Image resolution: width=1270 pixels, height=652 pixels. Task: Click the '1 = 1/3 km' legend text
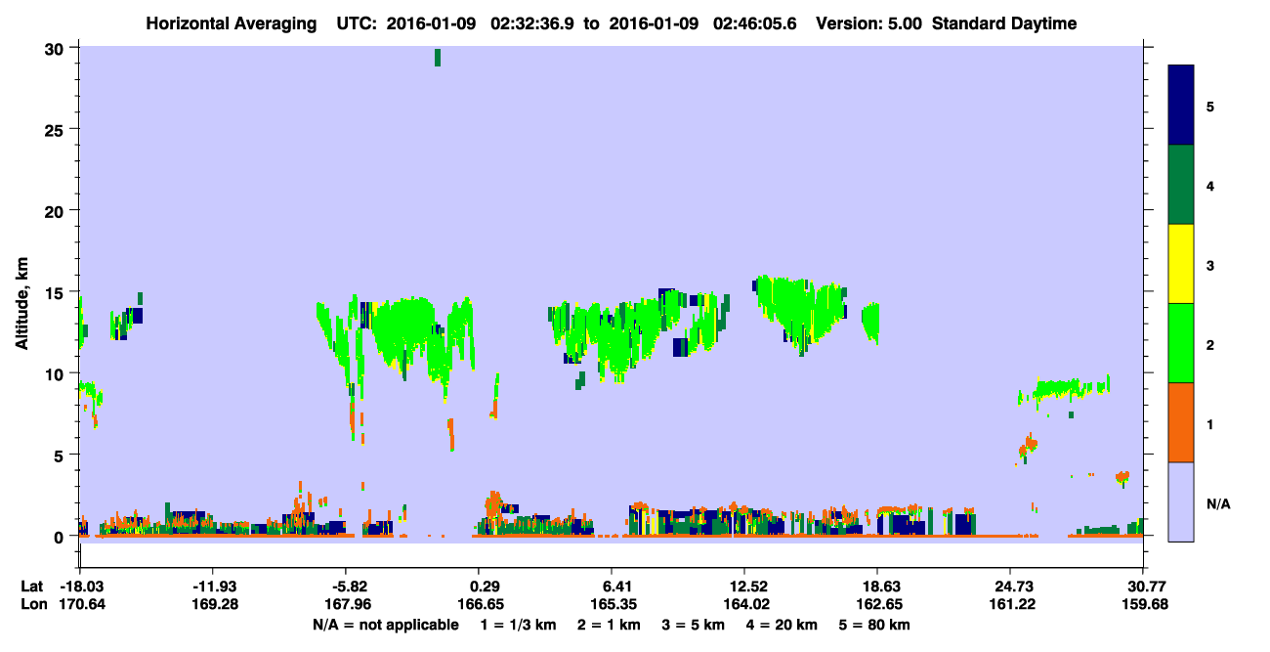point(516,625)
